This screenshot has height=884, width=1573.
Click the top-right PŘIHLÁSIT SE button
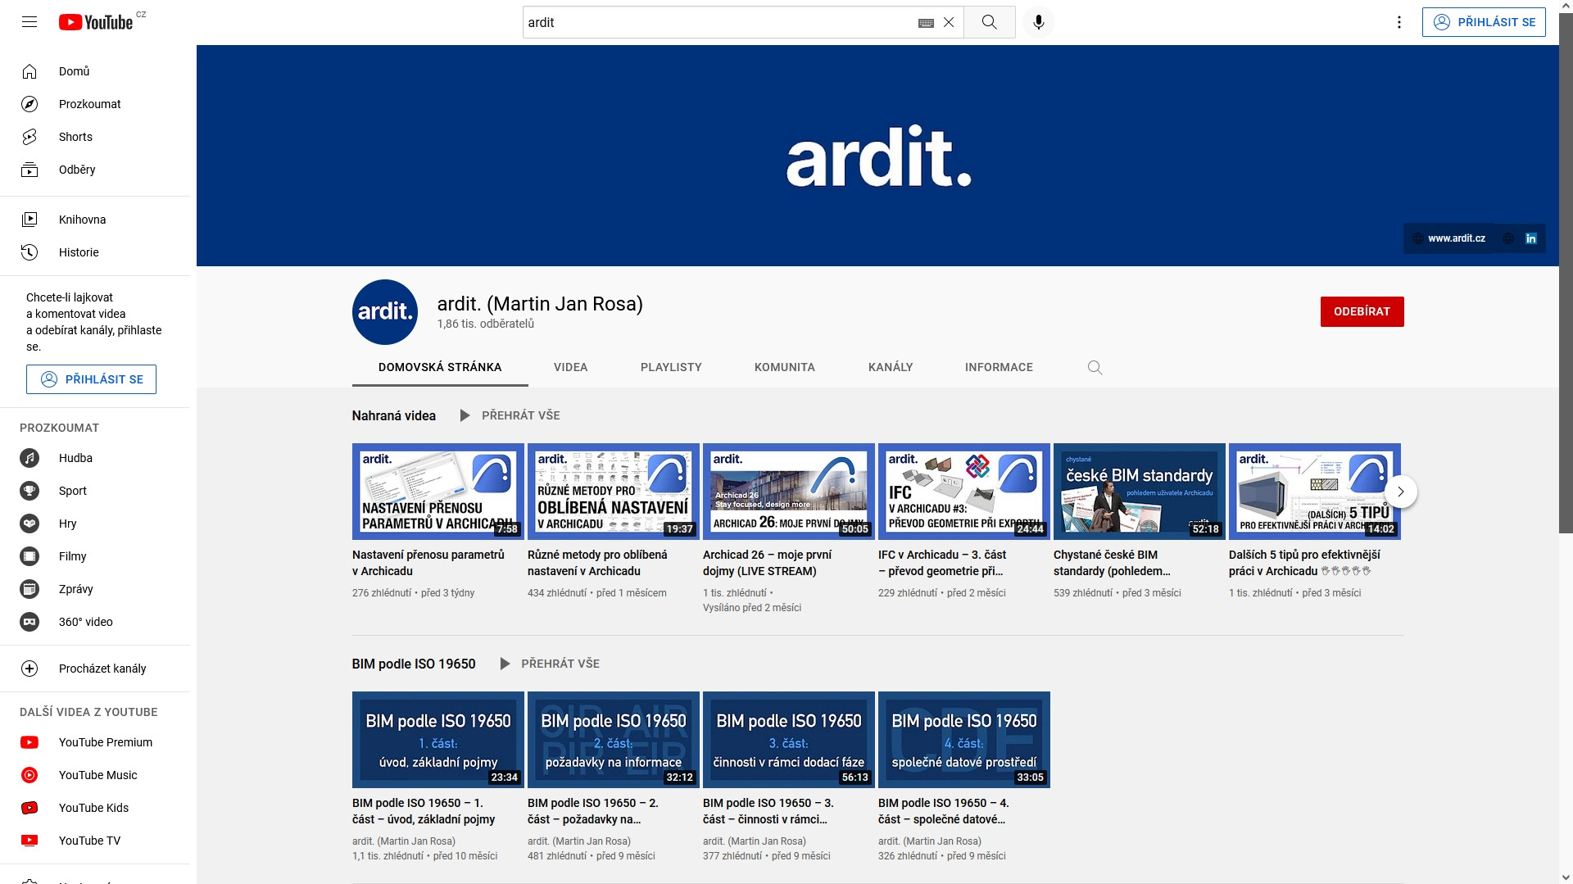pos(1483,22)
